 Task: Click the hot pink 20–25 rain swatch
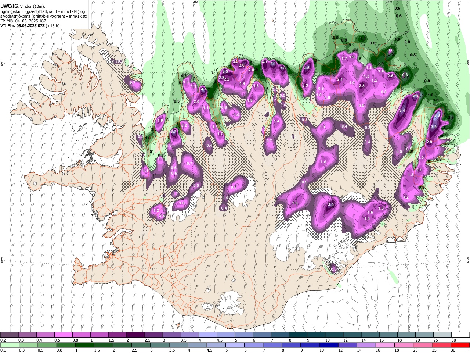tap(423, 345)
